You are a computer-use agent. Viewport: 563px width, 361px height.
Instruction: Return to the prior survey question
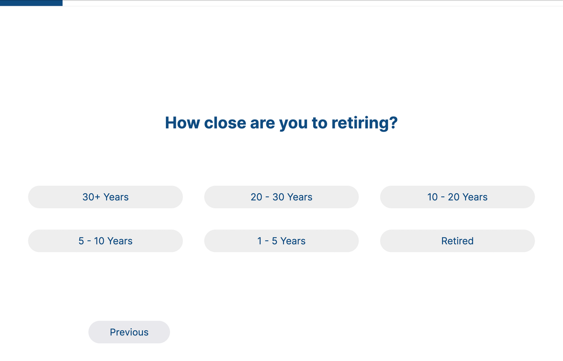tap(129, 332)
